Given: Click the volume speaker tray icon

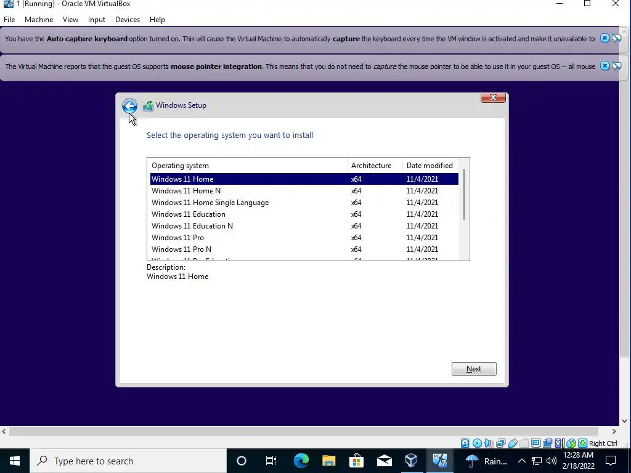Looking at the screenshot, I should (552, 461).
